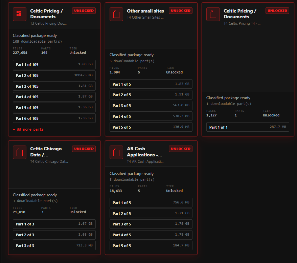Image resolution: width=297 pixels, height=263 pixels.
Task: Click UNLOCKED badge on T4 Celtic Pricing card
Action: (277, 11)
